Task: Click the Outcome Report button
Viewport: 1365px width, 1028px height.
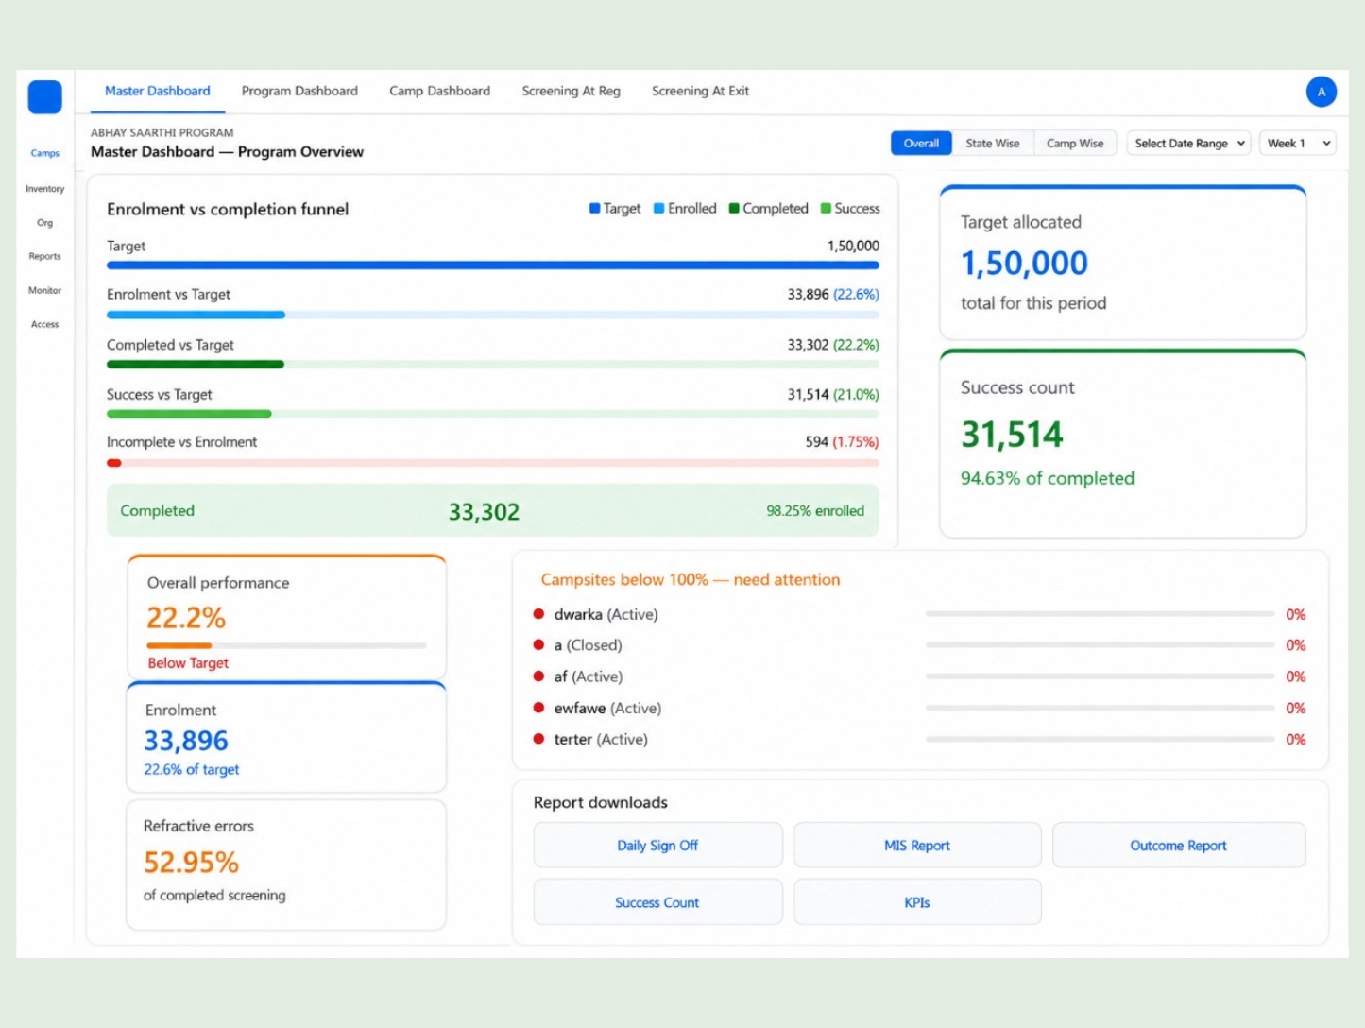Action: click(1178, 846)
